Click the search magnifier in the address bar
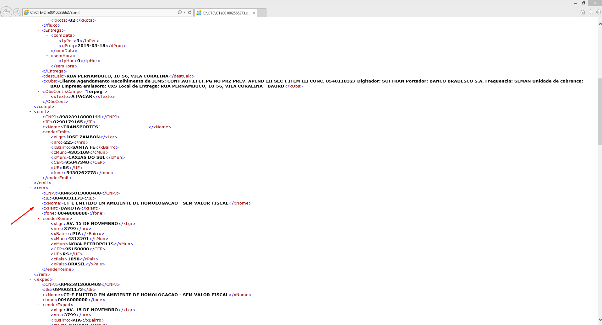 coord(179,12)
